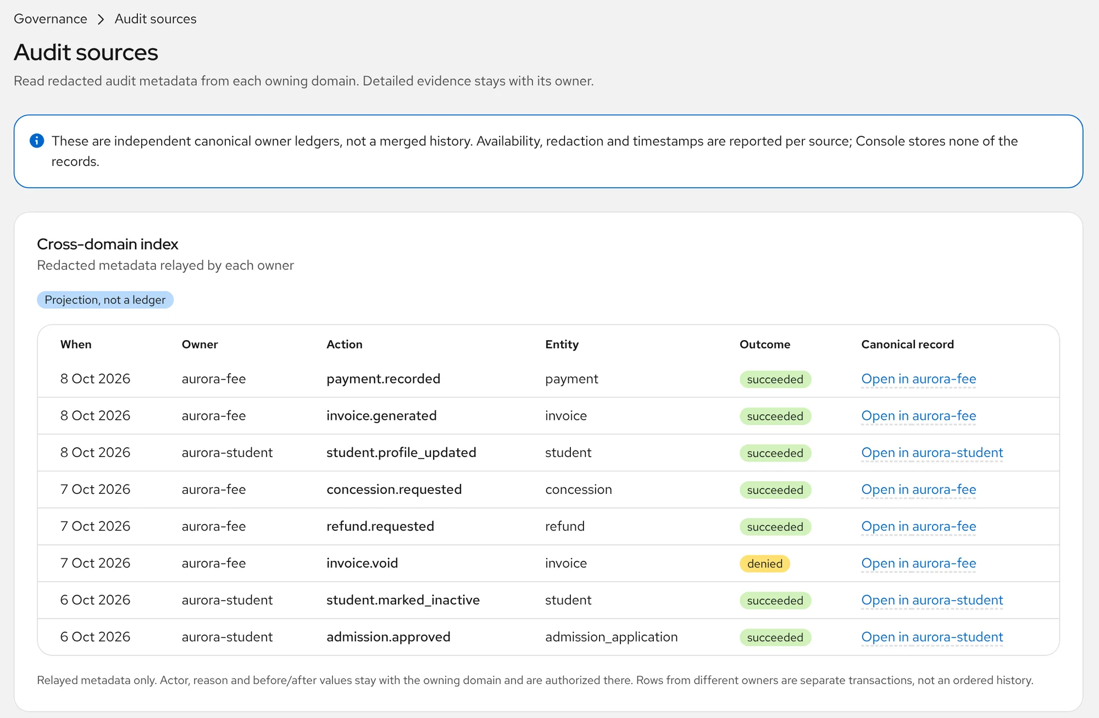Viewport: 1099px width, 718px height.
Task: Open student.marked_inactive record in aurora-student
Action: coord(932,600)
